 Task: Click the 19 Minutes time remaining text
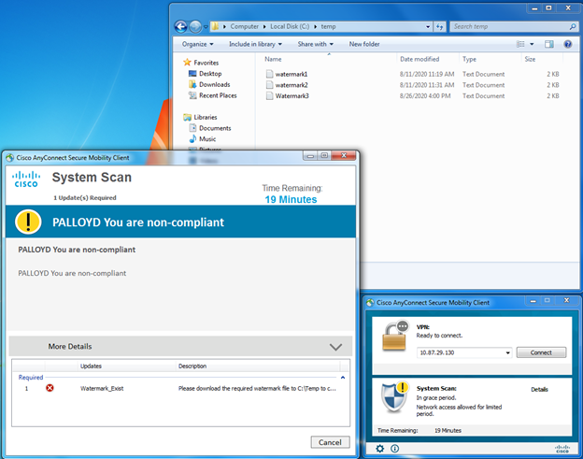click(291, 199)
